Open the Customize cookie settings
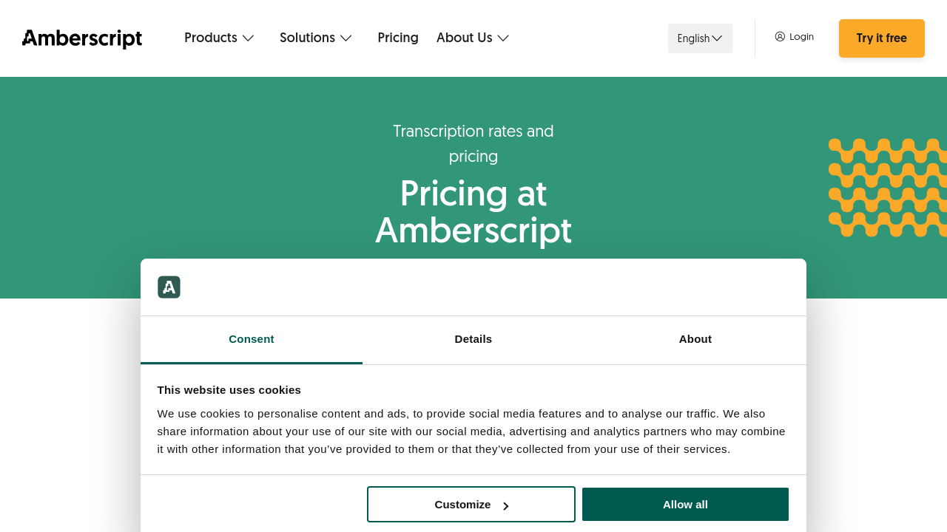The width and height of the screenshot is (947, 532). point(471,504)
